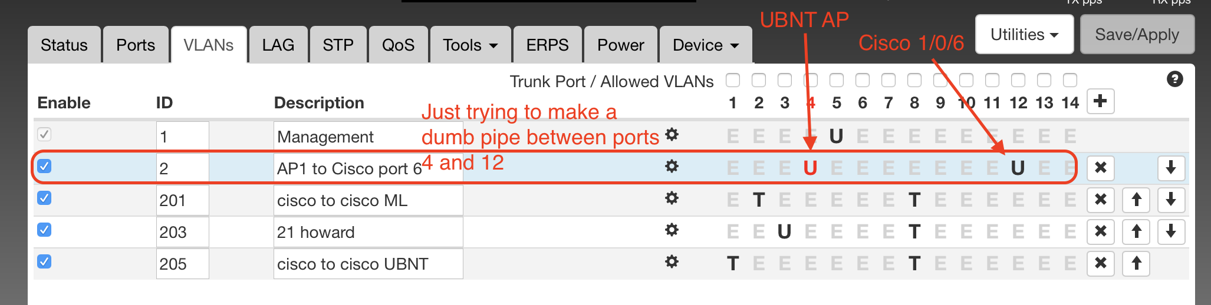
Task: Add a new VLAN with plus button
Action: [x=1100, y=101]
